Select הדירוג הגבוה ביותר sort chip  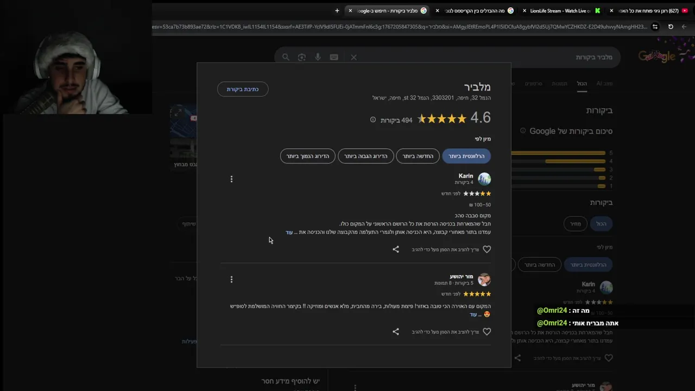pyautogui.click(x=366, y=156)
